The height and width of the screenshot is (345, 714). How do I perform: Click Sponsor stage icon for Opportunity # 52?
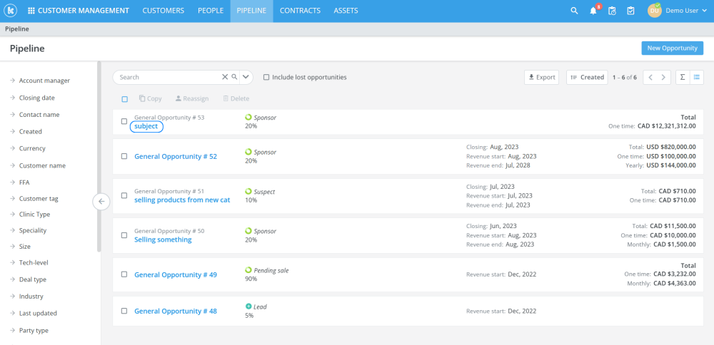(248, 152)
